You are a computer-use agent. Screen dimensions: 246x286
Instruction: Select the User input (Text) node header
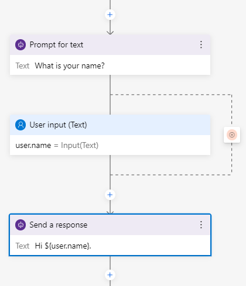click(x=110, y=125)
